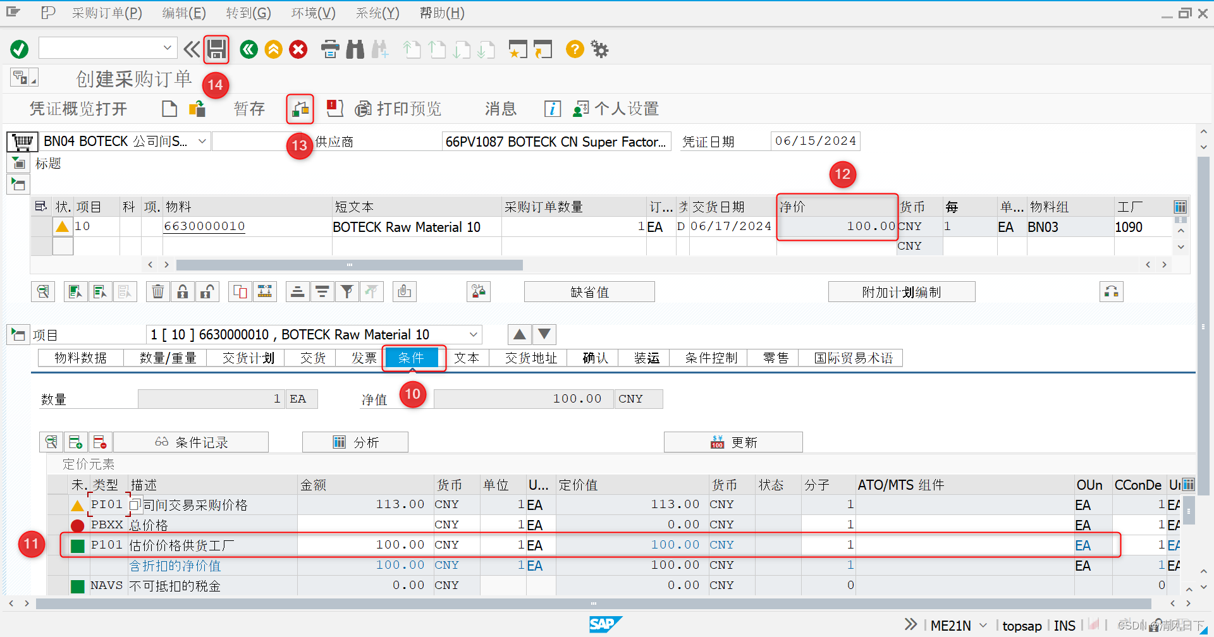Switch to the 发票 tab
The height and width of the screenshot is (637, 1214).
point(364,358)
